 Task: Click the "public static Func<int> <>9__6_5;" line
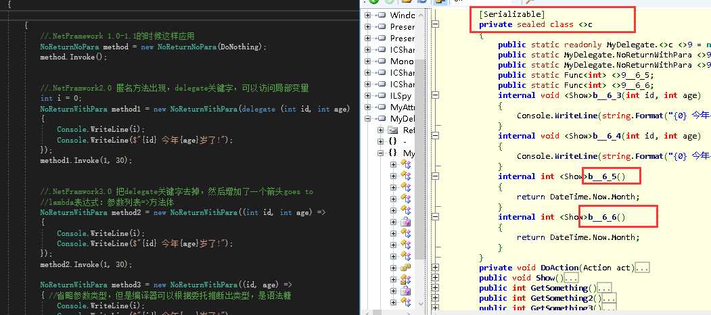576,75
